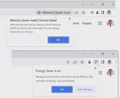Viewport: 120px width, 98px height.
Task: Open Chrome Labs flask in the upper window
Action: coord(97,12)
